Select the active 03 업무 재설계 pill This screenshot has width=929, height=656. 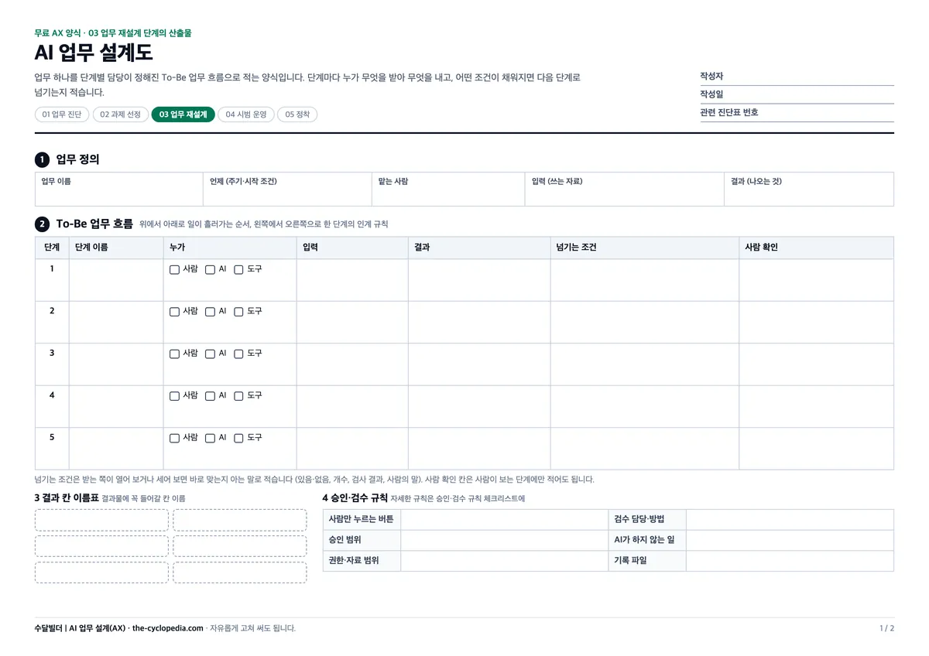coord(183,114)
